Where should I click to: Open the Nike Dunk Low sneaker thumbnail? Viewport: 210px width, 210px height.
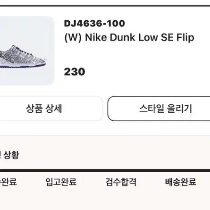coord(26,50)
